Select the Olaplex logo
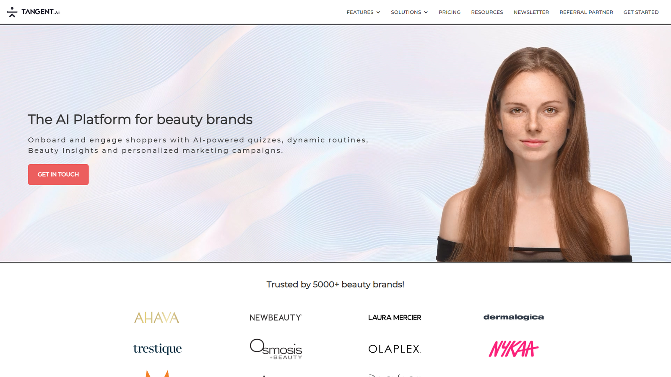The width and height of the screenshot is (671, 377). 395,349
